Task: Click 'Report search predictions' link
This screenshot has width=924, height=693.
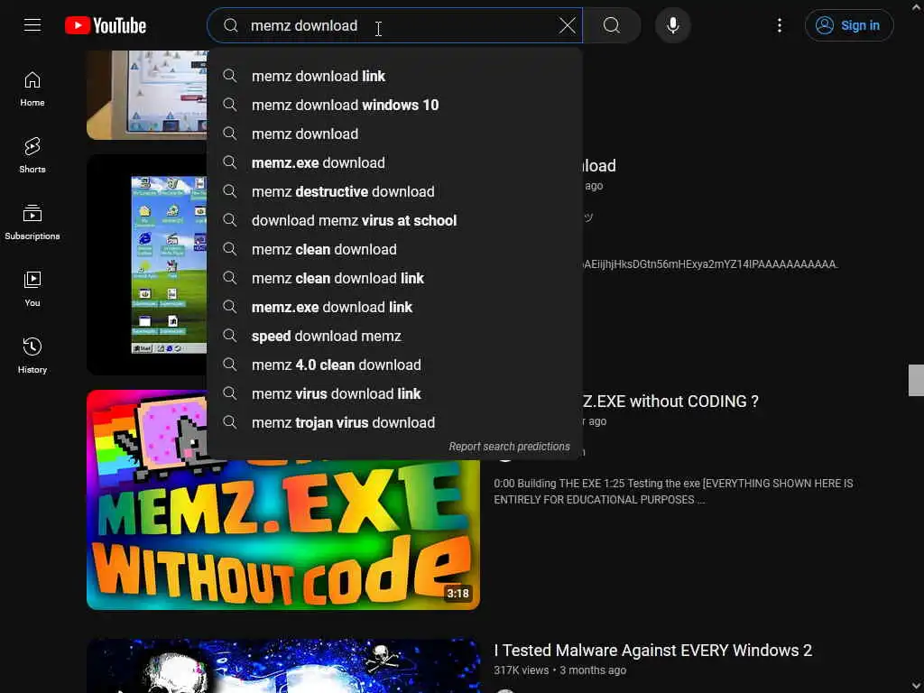Action: click(x=509, y=447)
